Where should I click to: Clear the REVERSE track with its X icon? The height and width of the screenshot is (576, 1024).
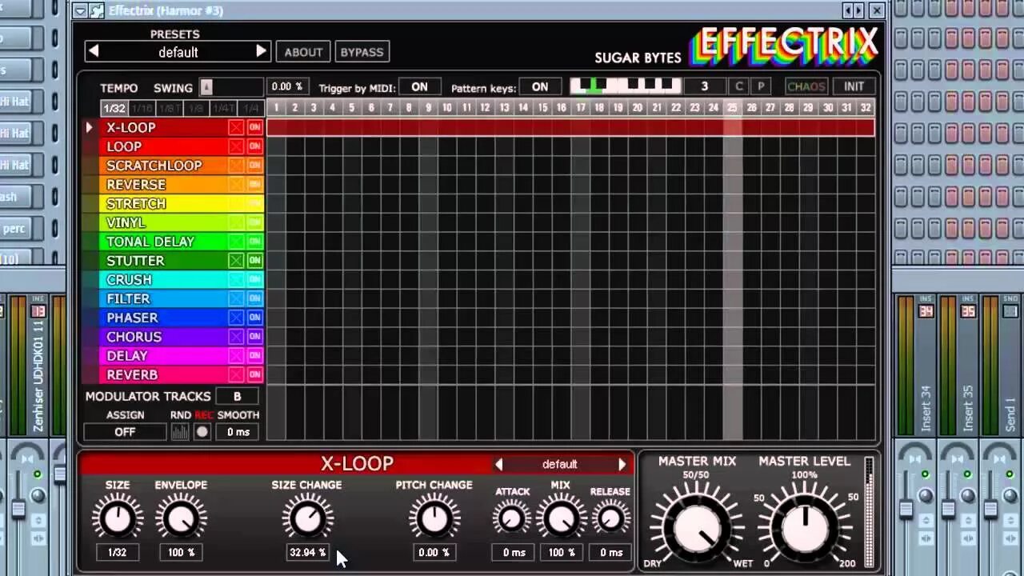pyautogui.click(x=236, y=185)
